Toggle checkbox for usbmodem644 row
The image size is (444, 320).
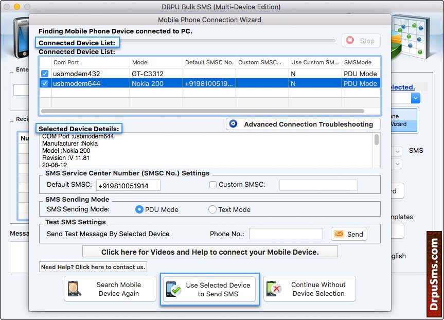pos(45,83)
